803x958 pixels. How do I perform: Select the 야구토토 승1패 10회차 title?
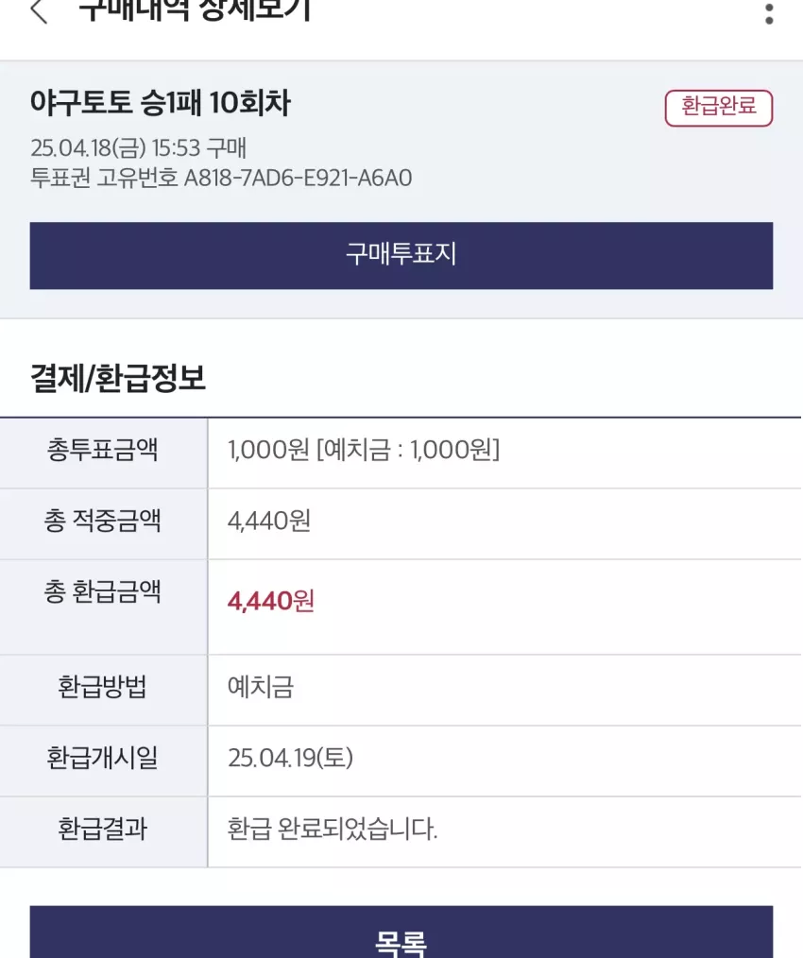point(160,102)
